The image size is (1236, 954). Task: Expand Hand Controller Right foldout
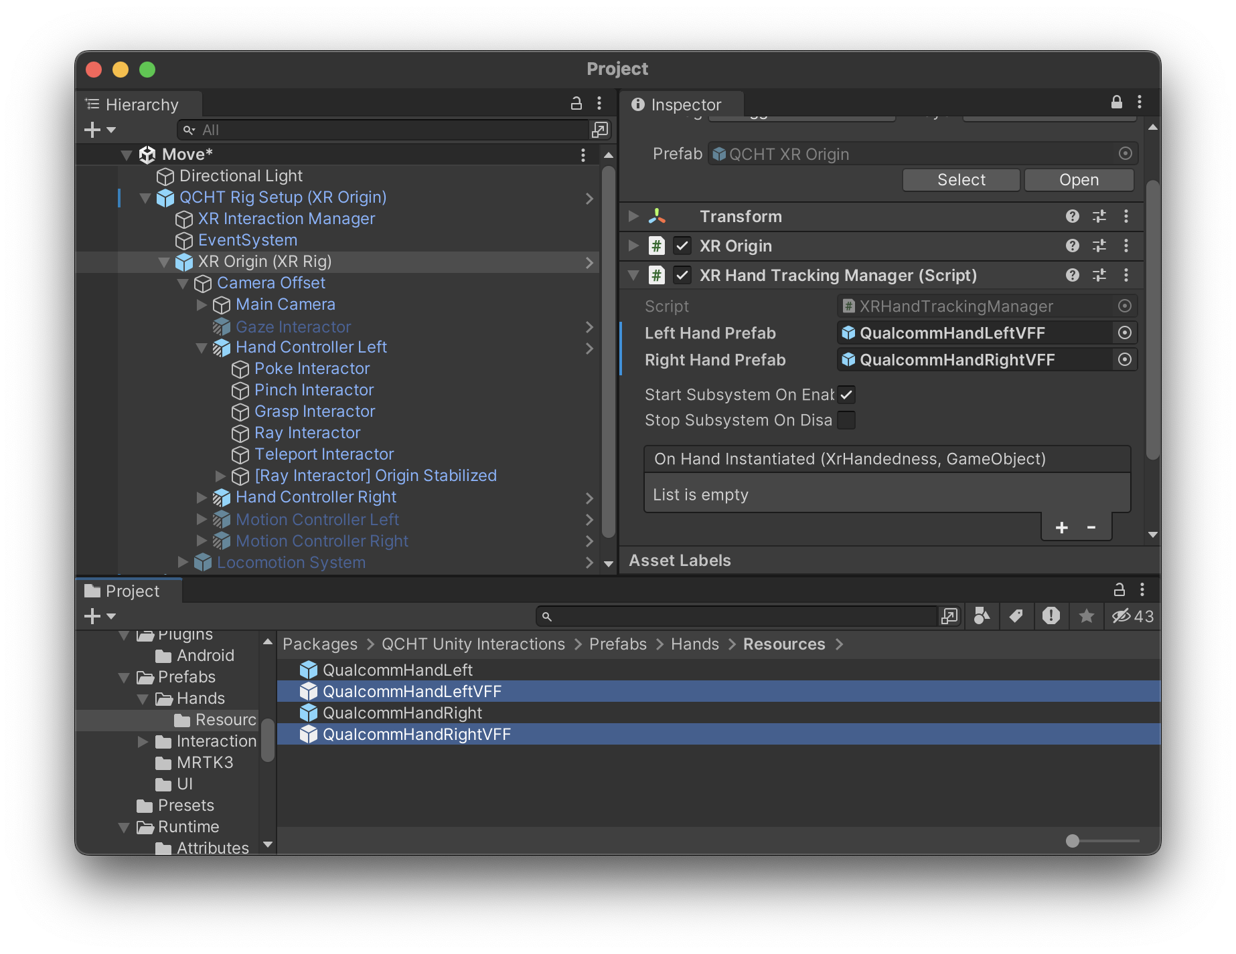[202, 497]
